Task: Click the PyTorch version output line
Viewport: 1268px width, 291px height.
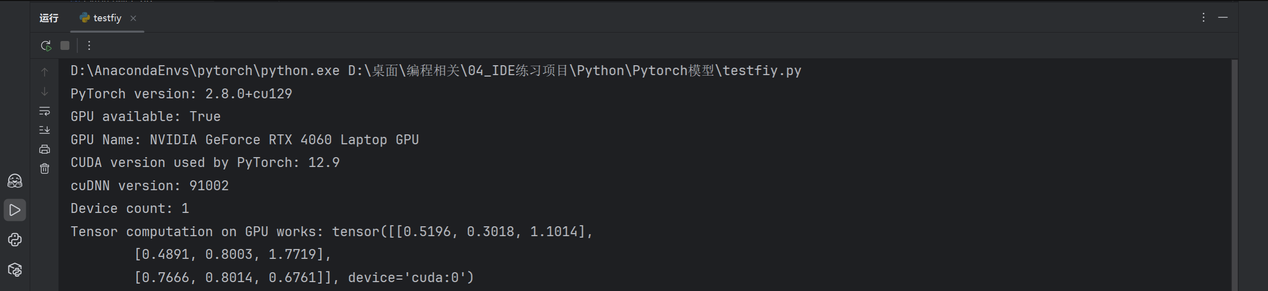Action: pyautogui.click(x=181, y=94)
